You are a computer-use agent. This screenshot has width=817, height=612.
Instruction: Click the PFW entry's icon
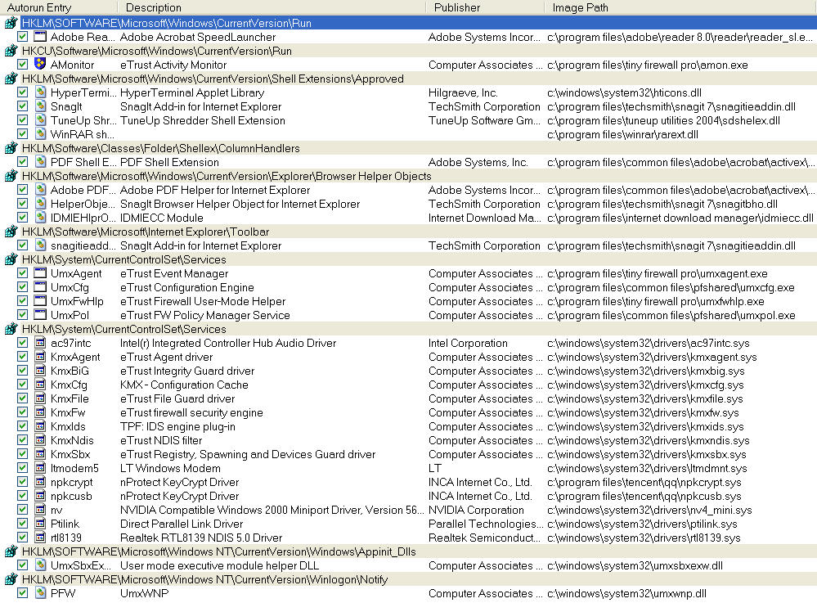[x=40, y=592]
